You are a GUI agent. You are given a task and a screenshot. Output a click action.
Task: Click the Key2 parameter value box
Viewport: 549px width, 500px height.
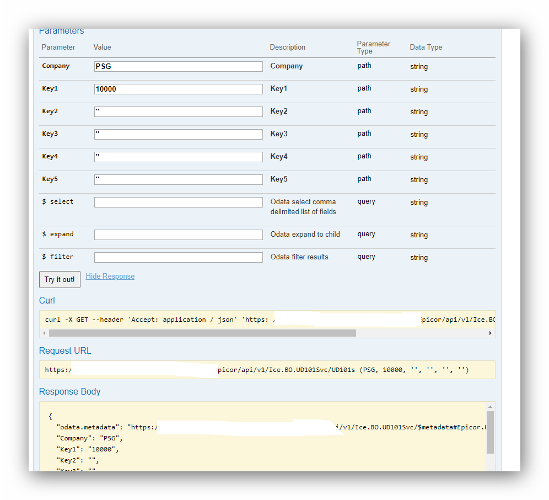click(x=177, y=111)
